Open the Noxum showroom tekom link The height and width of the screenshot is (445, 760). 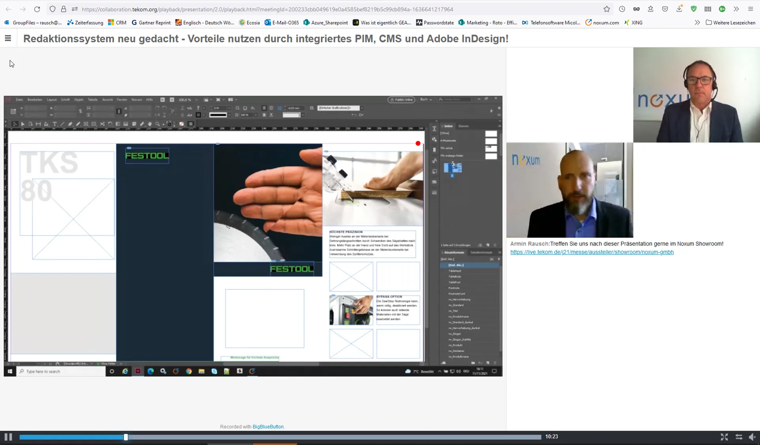pos(592,252)
